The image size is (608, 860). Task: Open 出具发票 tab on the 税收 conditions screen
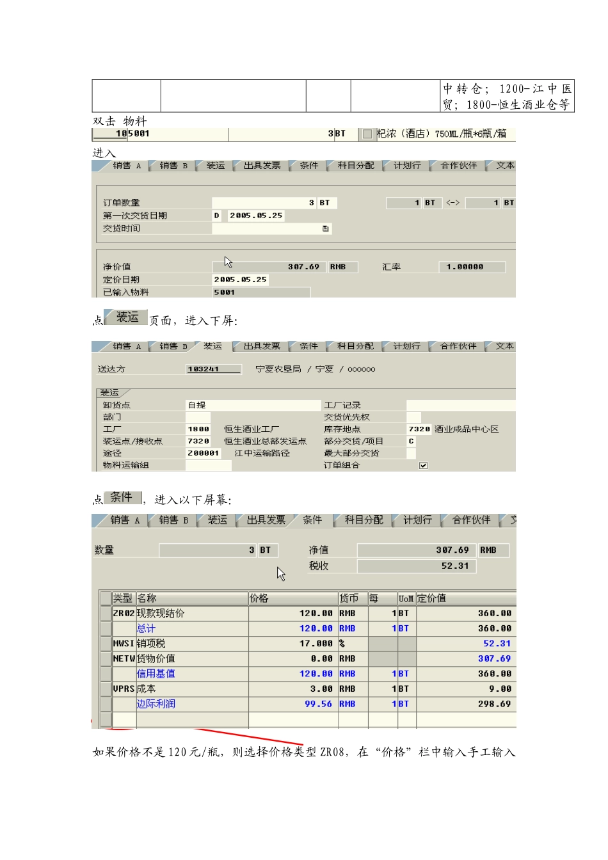pos(266,520)
